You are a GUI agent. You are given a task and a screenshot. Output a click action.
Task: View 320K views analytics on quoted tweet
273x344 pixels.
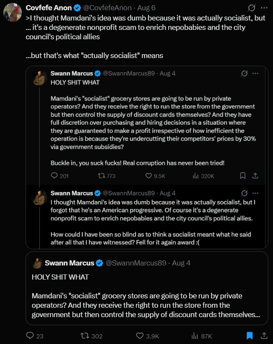click(x=204, y=176)
